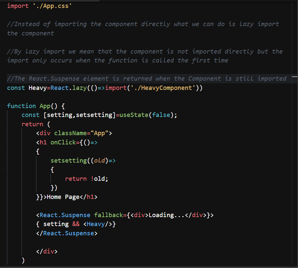Click the '//The React.Suspense element' comment line
This screenshot has height=268, width=298.
point(147,78)
